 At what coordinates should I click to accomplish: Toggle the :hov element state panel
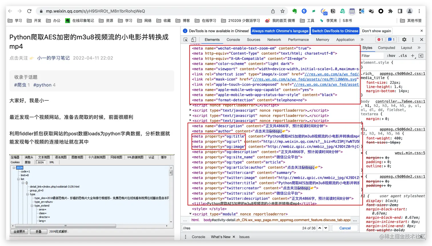391,56
